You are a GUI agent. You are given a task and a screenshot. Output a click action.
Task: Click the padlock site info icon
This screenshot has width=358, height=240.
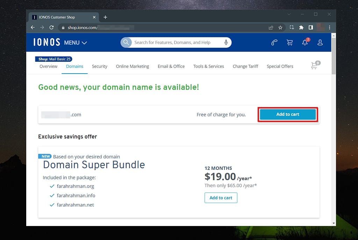pyautogui.click(x=63, y=28)
